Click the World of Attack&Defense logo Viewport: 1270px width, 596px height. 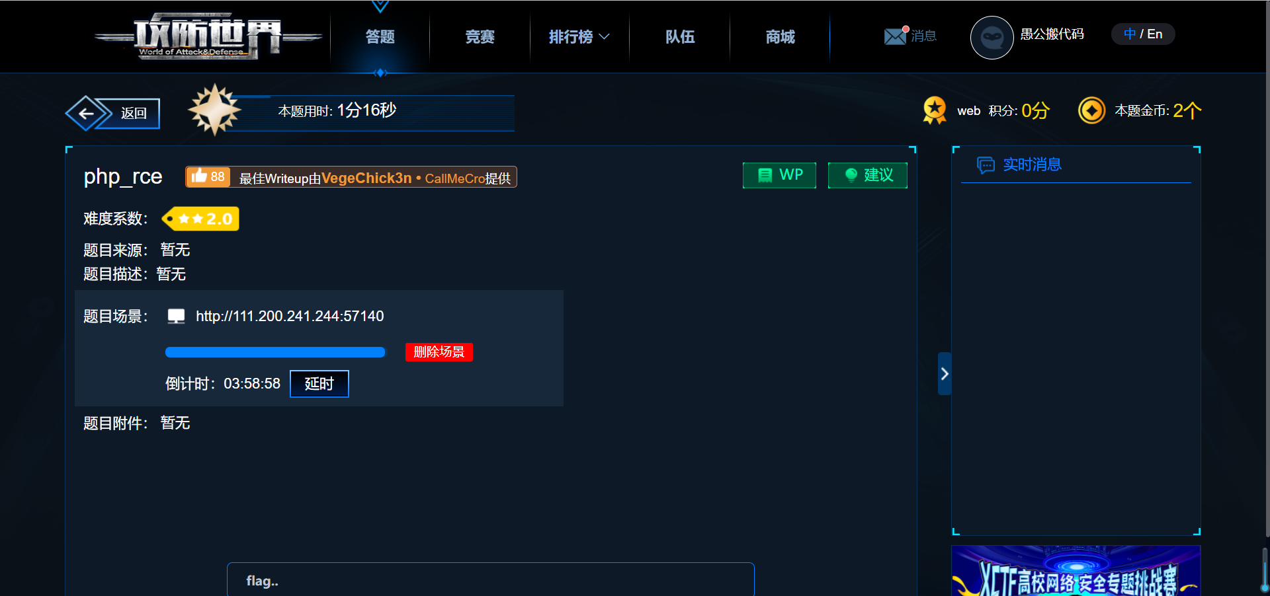pyautogui.click(x=208, y=36)
